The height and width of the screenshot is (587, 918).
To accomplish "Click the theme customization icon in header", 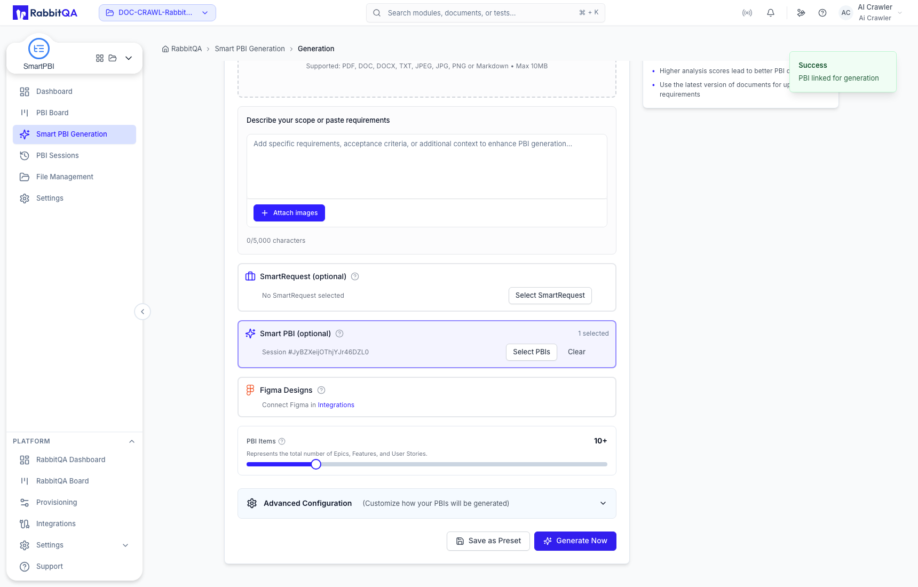I will [x=801, y=13].
